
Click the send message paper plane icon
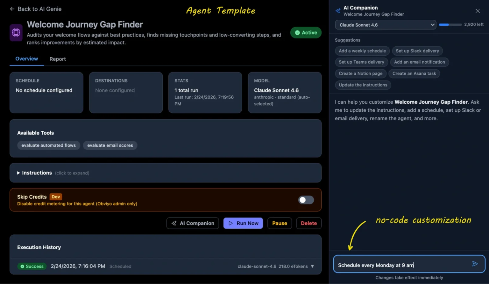(475, 264)
